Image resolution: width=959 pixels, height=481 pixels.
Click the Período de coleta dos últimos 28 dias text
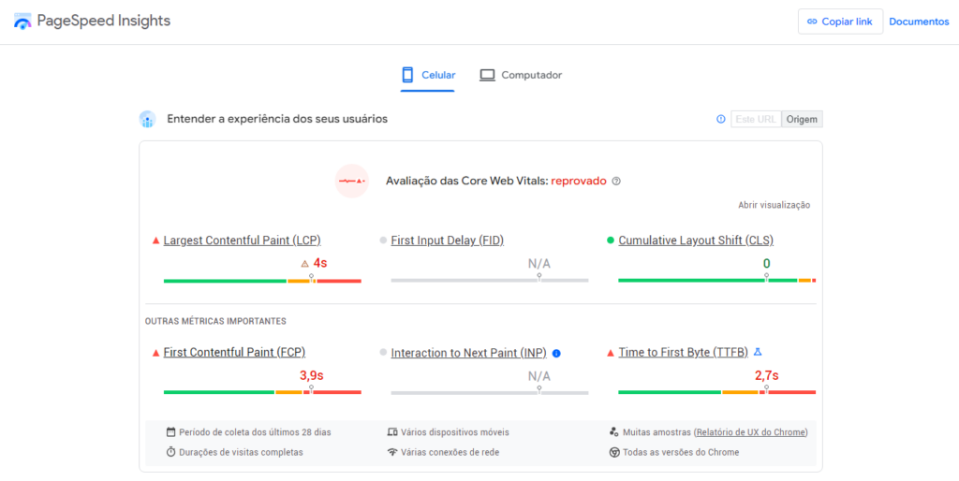pos(255,432)
